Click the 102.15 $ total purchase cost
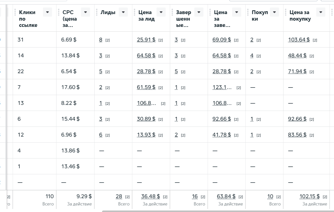The height and width of the screenshot is (212, 334). [x=310, y=196]
